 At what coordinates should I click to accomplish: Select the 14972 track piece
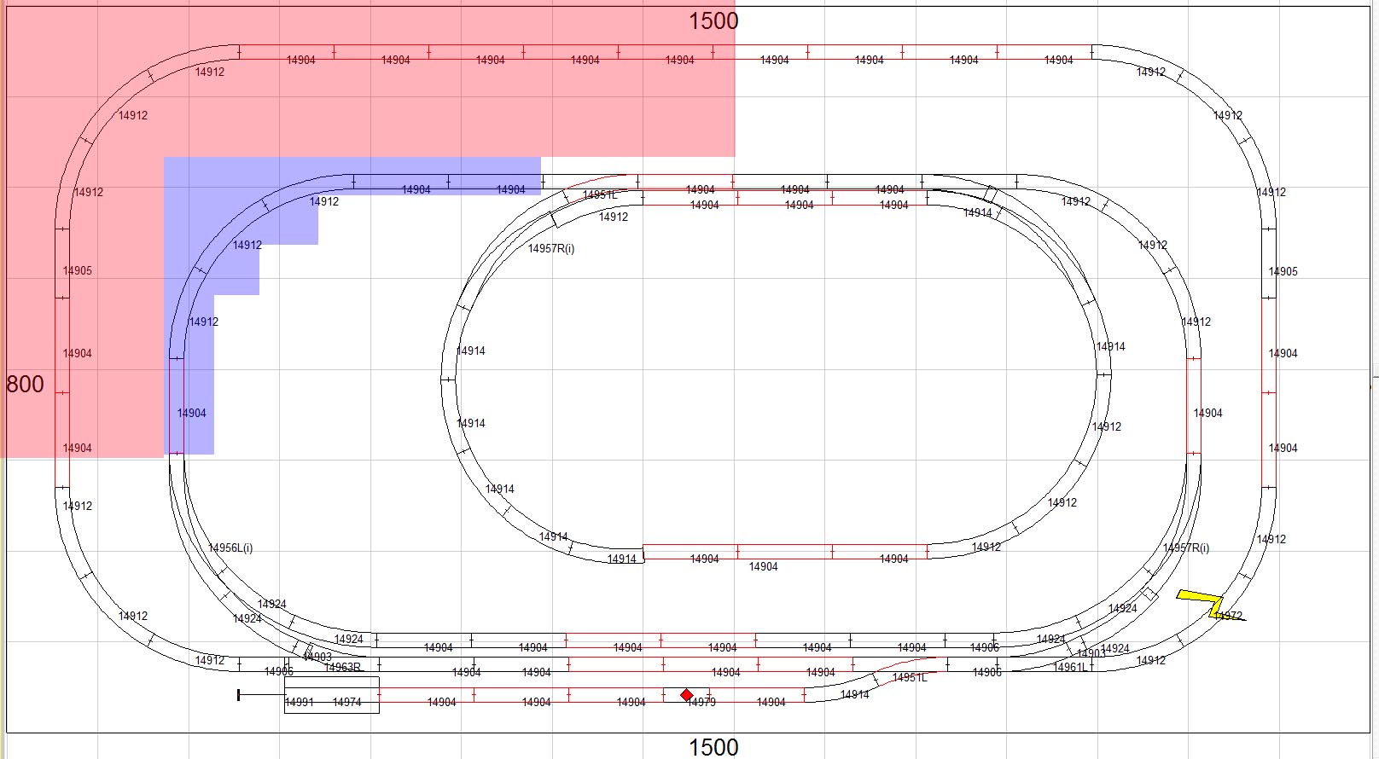point(1228,616)
